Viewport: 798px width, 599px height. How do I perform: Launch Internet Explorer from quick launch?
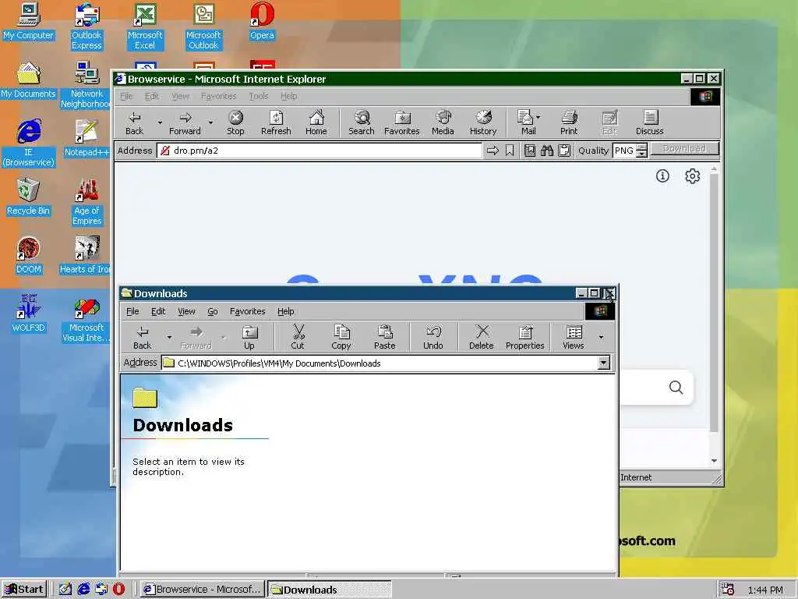[x=83, y=590]
